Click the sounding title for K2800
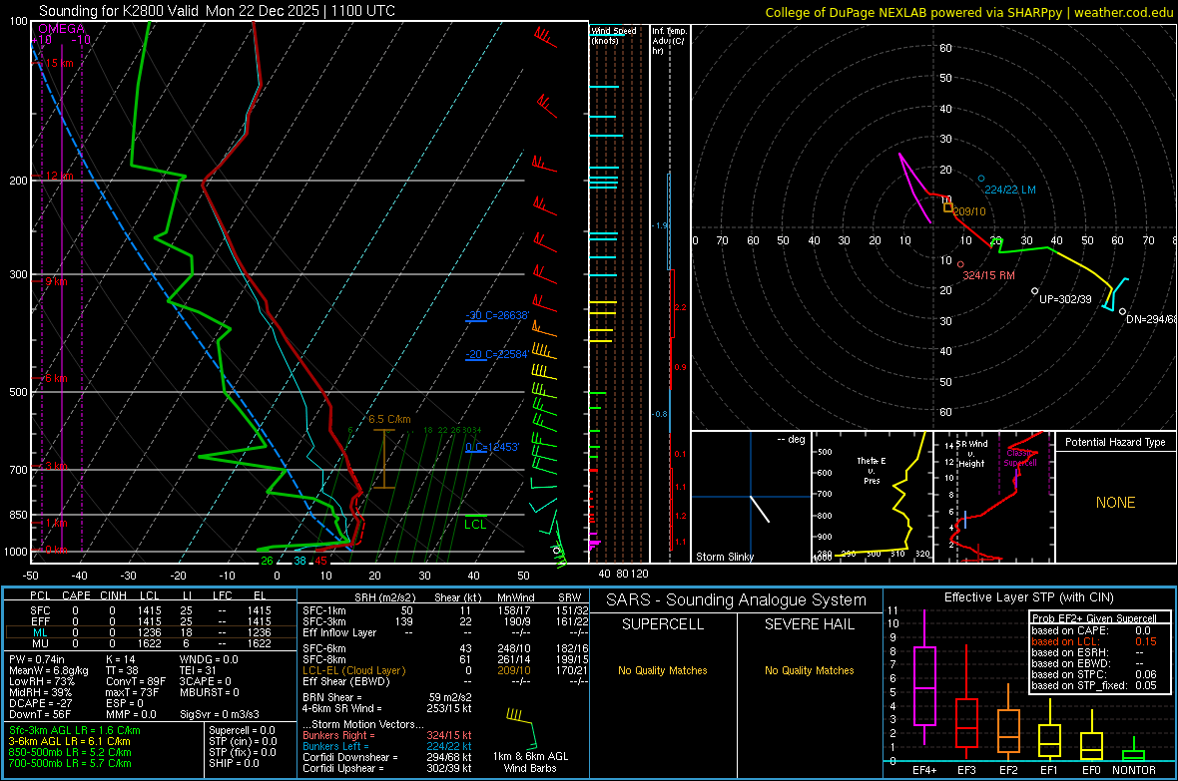Screen dimensions: 1178x781 tap(217, 11)
